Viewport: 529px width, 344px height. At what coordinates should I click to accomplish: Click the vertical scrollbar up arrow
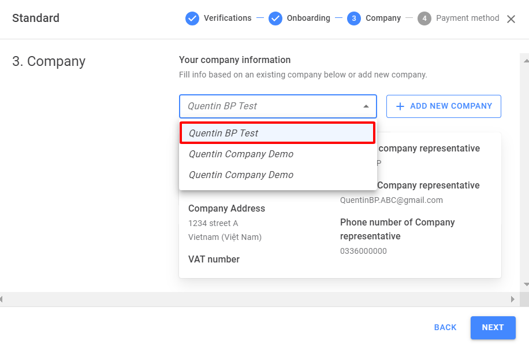pos(526,61)
